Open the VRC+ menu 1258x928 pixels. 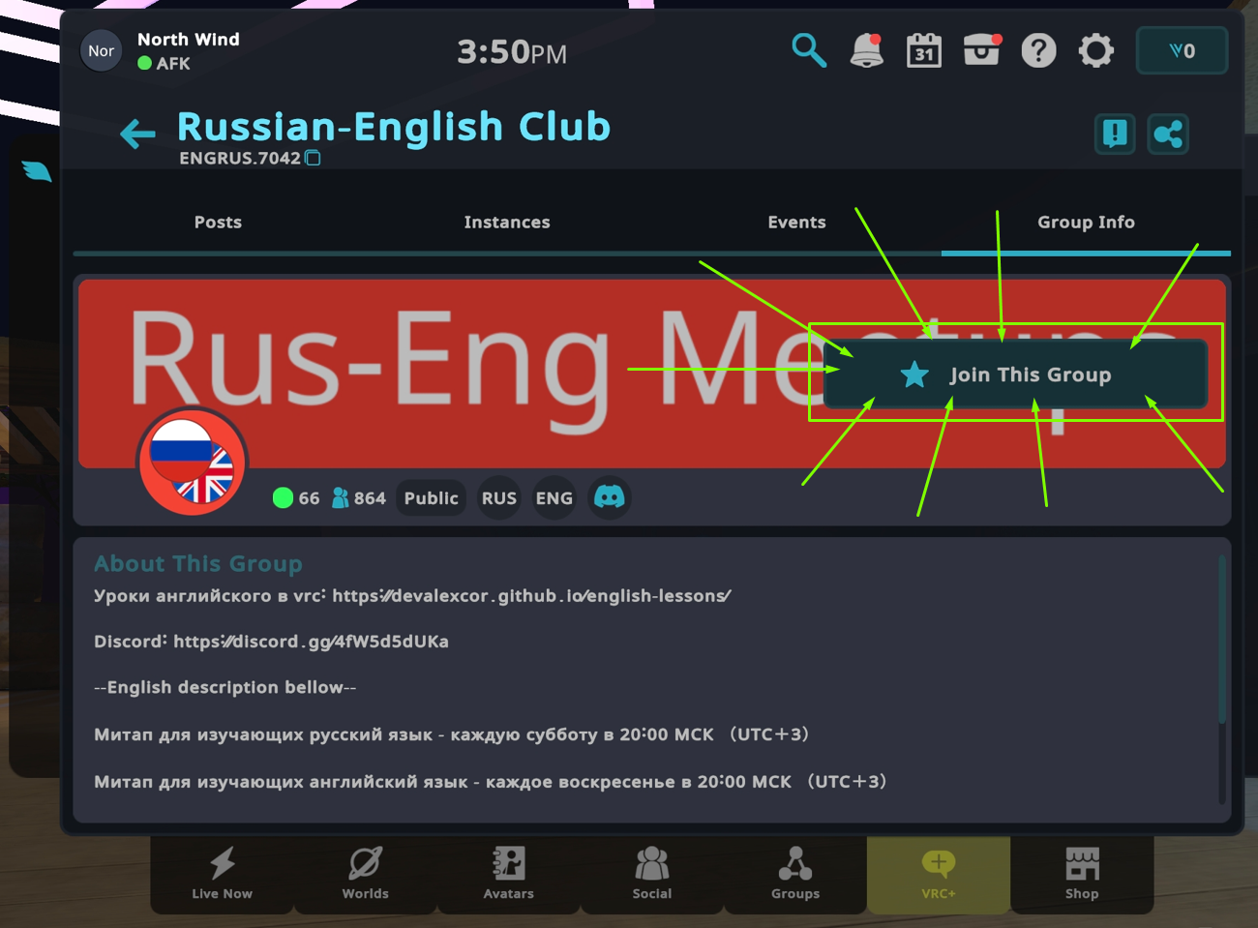[x=939, y=874]
